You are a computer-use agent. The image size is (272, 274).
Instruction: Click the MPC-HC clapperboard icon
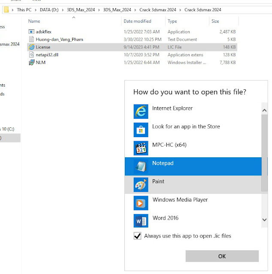pos(141,148)
